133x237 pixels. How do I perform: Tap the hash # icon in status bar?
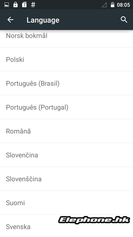point(33,5)
